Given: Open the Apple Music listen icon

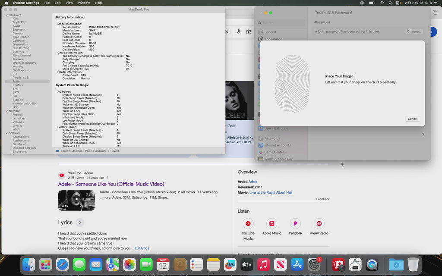Looking at the screenshot, I should coord(272,223).
